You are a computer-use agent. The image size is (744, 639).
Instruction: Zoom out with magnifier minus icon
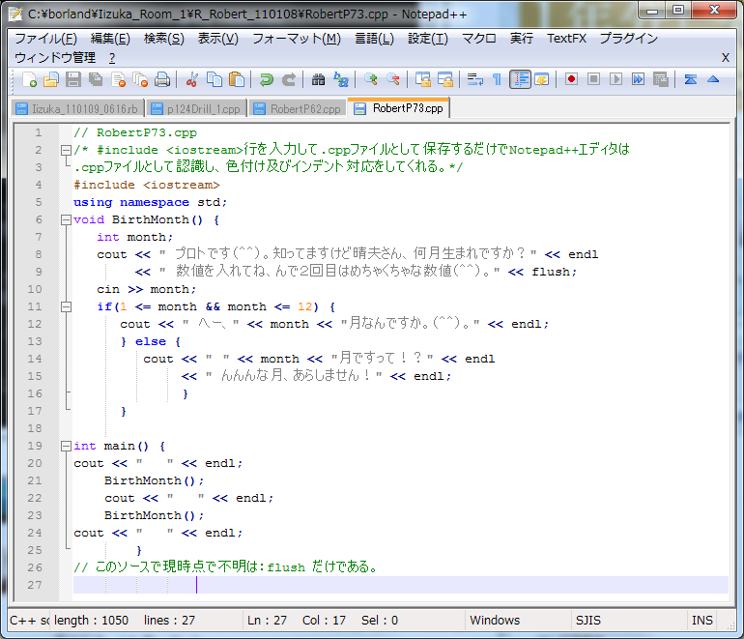click(393, 79)
